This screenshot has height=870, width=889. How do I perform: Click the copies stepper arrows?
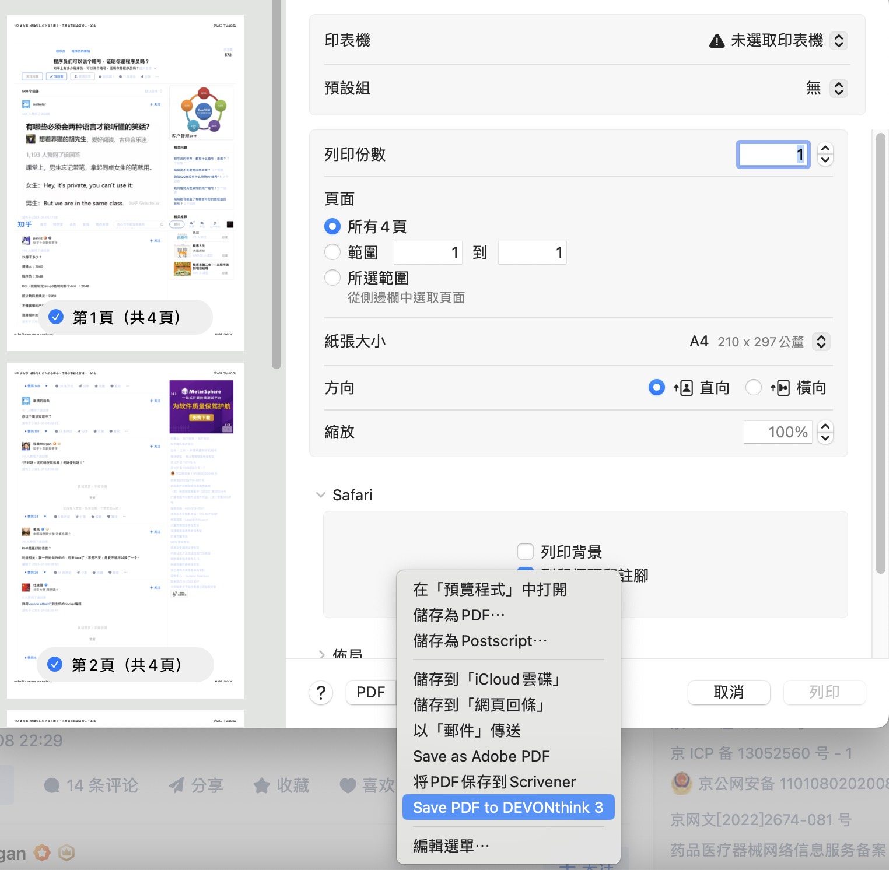coord(825,155)
